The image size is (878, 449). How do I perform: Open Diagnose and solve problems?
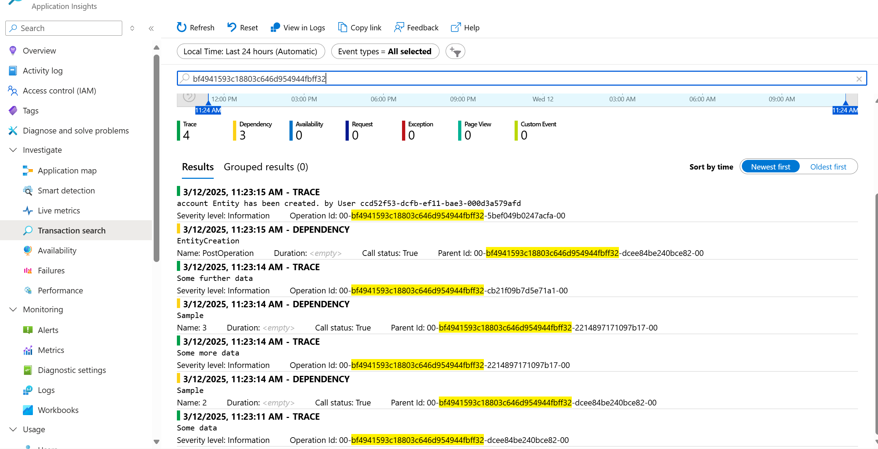(x=76, y=131)
